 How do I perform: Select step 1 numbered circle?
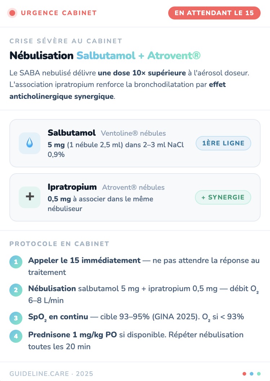[16, 262]
